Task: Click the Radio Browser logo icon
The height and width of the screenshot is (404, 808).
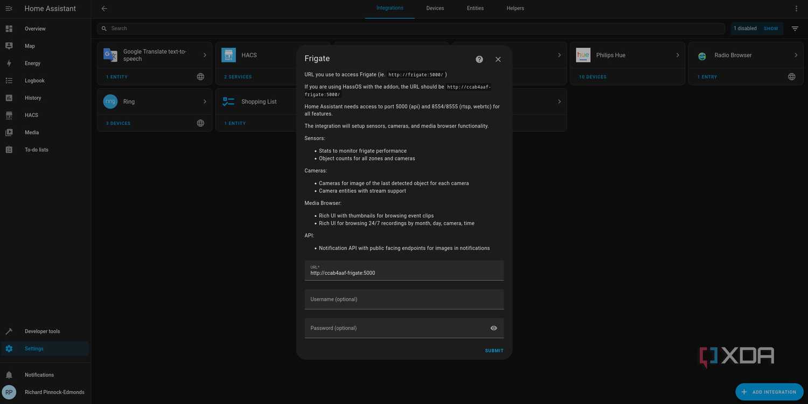Action: 702,55
